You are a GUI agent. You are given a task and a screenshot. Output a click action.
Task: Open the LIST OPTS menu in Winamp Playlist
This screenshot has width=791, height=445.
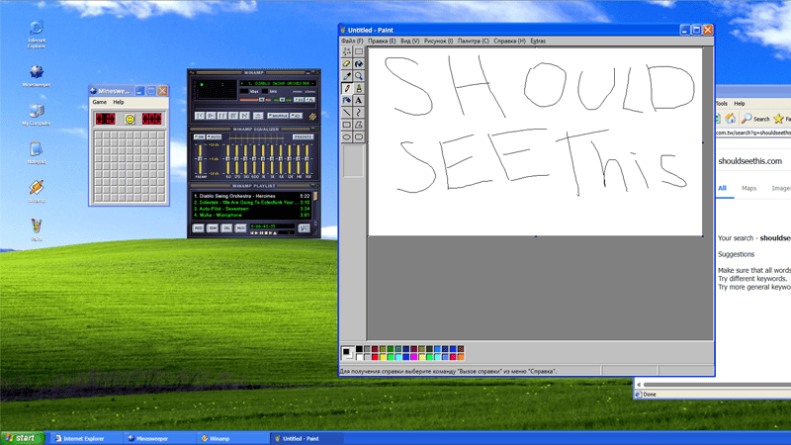click(x=305, y=228)
